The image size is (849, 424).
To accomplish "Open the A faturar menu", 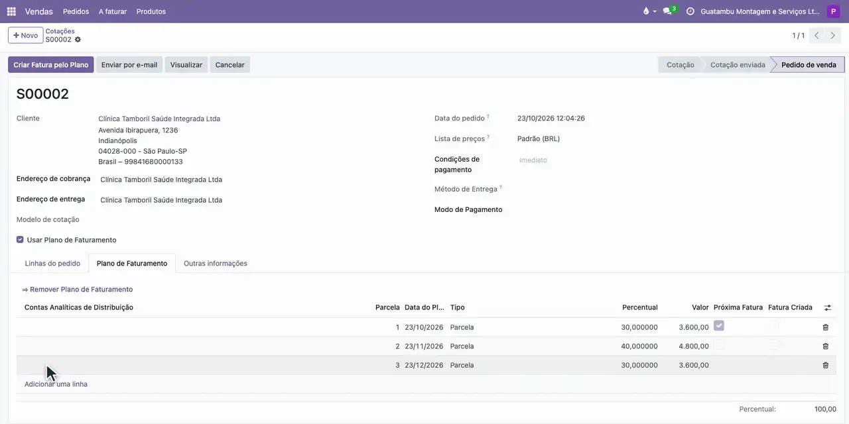I will click(x=113, y=11).
